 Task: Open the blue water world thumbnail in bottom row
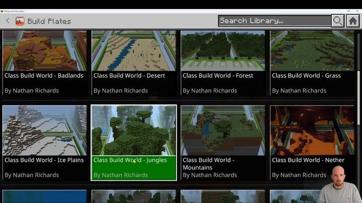(45, 196)
